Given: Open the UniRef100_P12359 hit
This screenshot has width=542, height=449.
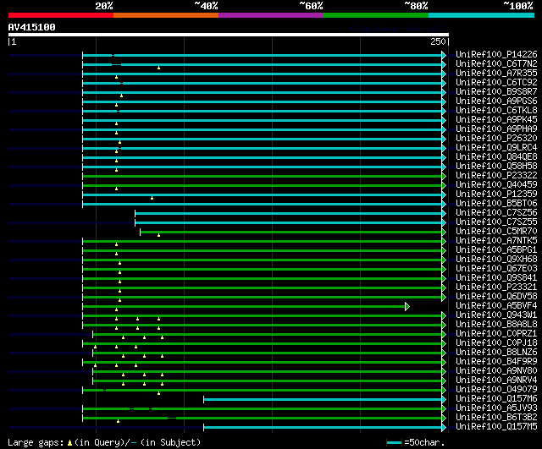Looking at the screenshot, I should (496, 194).
